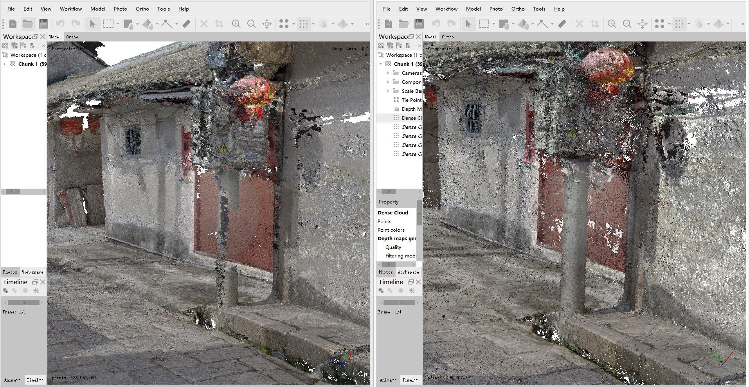Activate the Navigation arrow tool
The image size is (749, 387).
[x=93, y=23]
